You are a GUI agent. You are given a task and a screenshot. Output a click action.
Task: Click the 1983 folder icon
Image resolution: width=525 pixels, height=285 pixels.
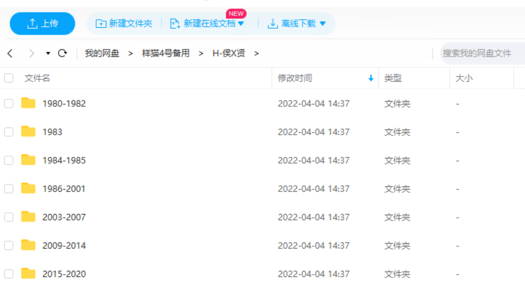tap(28, 132)
